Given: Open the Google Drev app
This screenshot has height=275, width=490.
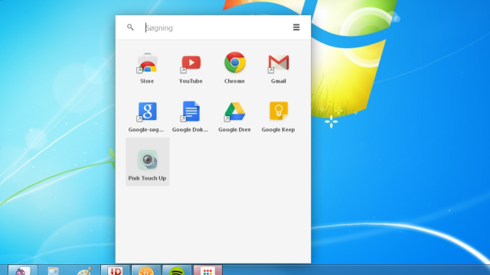Looking at the screenshot, I should (x=235, y=112).
